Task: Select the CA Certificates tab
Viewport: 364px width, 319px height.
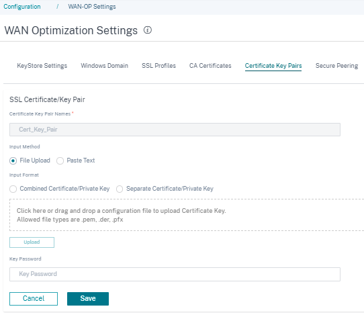Action: coord(210,66)
